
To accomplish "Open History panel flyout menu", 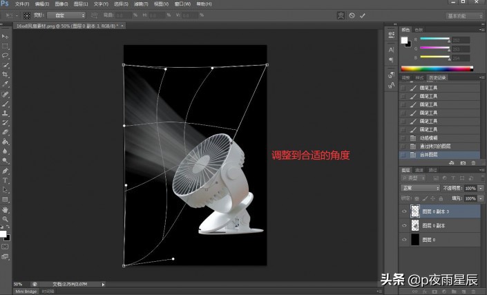I will 482,77.
